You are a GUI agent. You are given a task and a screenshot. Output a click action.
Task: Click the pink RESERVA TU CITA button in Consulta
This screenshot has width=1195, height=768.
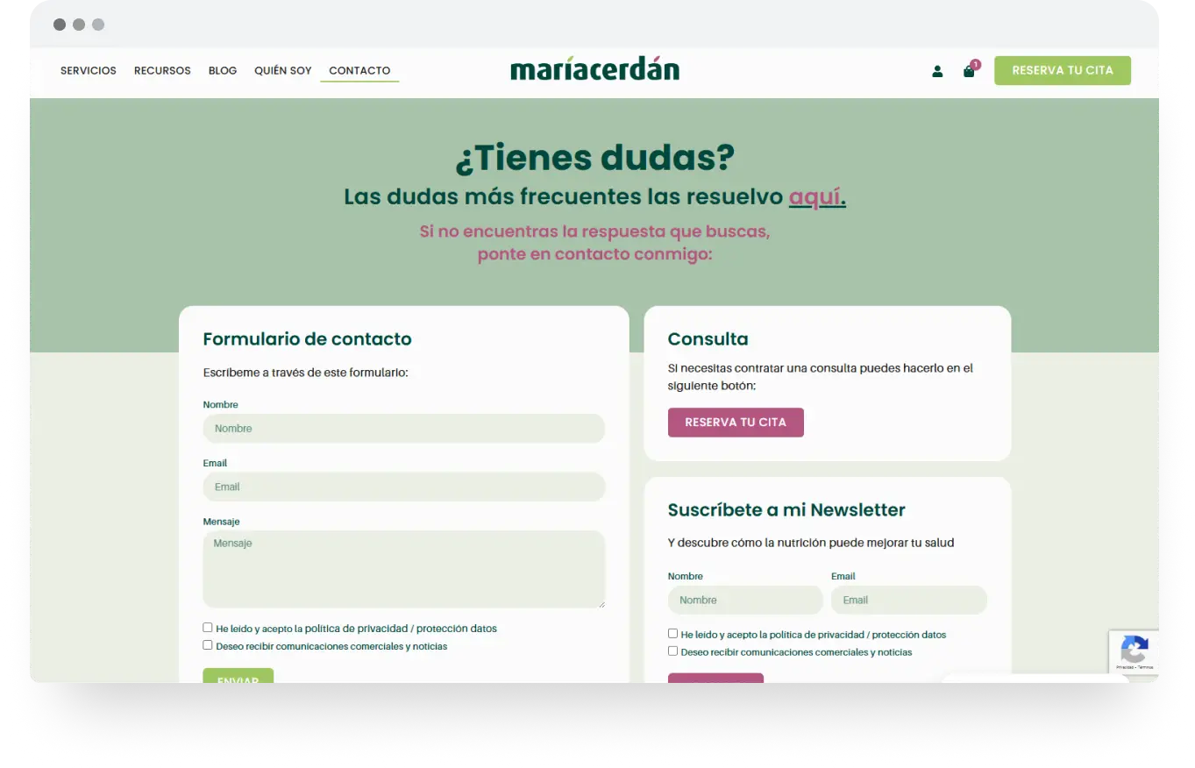pos(736,422)
